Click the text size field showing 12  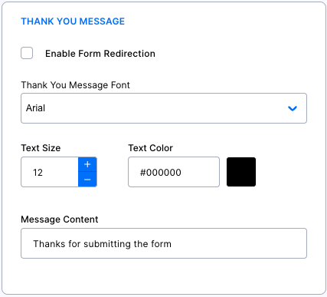point(50,172)
